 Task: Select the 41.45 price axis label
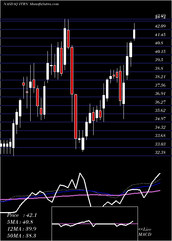click(x=160, y=35)
